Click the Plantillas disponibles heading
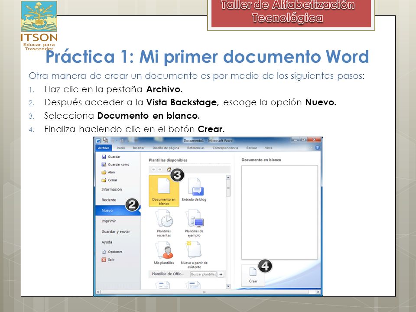Screen dimensions: 416x312 point(168,160)
